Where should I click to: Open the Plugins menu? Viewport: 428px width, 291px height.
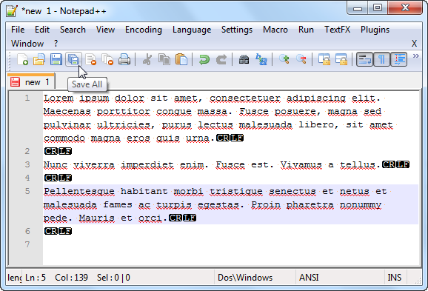point(375,30)
